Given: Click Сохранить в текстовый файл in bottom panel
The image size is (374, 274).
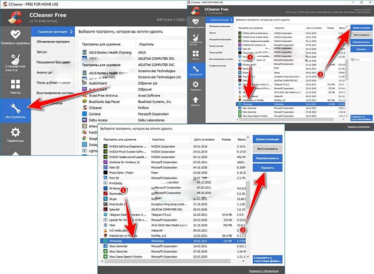Looking at the screenshot, I should [x=267, y=260].
